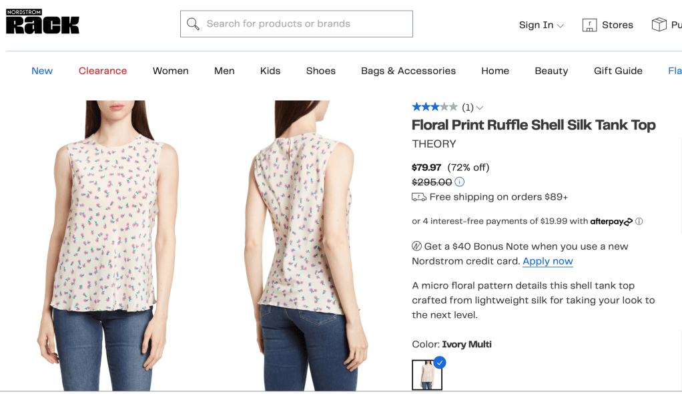Click the THEORY brand link

[434, 144]
